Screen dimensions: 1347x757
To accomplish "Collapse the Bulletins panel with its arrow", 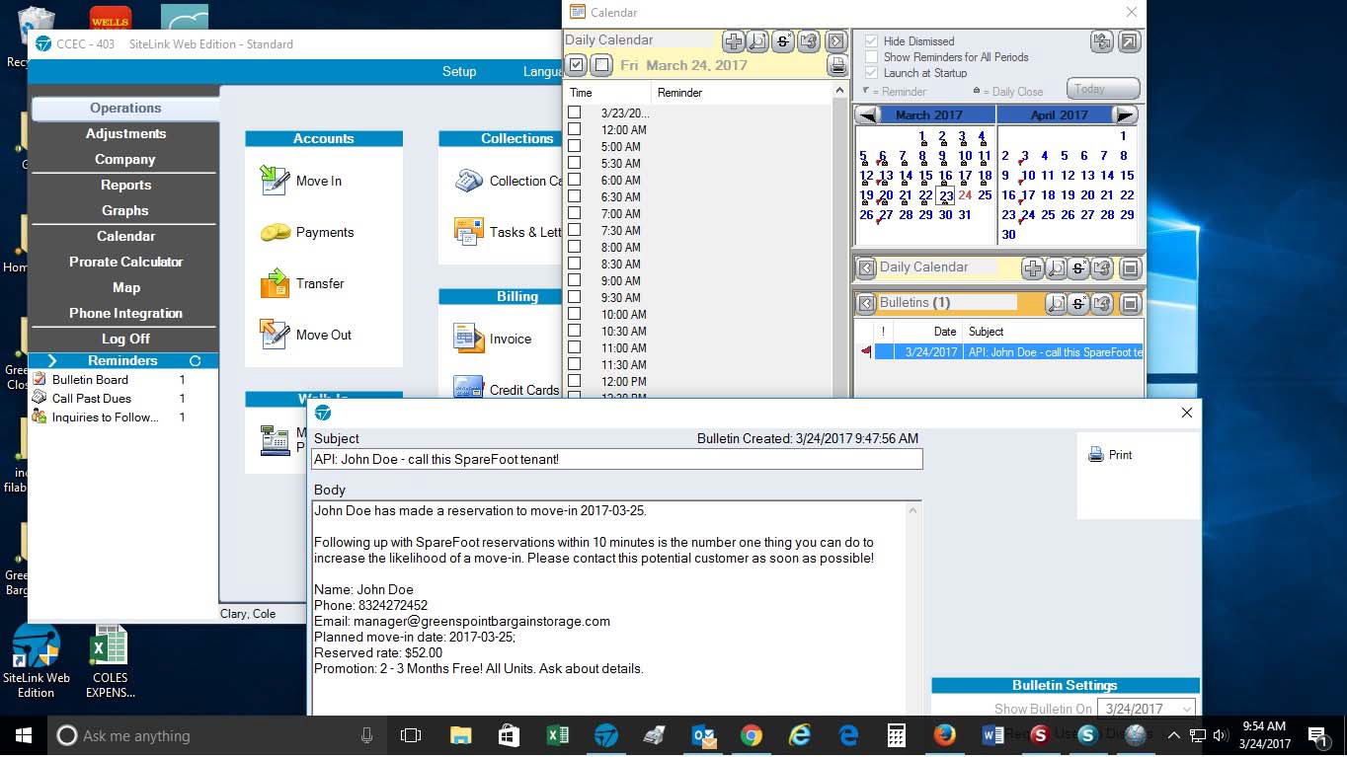I will 866,303.
